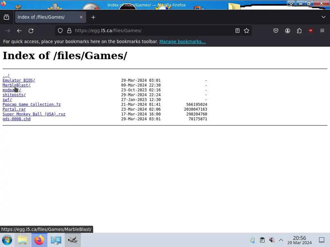Click show desktop button in tray

(322, 240)
